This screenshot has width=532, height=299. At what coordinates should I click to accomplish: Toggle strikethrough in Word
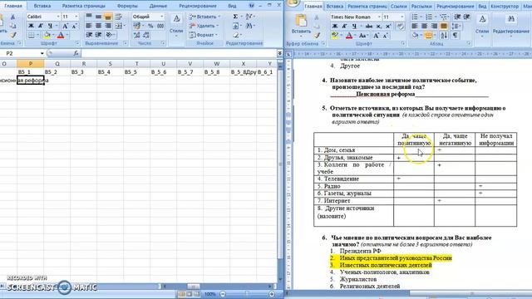(369, 26)
